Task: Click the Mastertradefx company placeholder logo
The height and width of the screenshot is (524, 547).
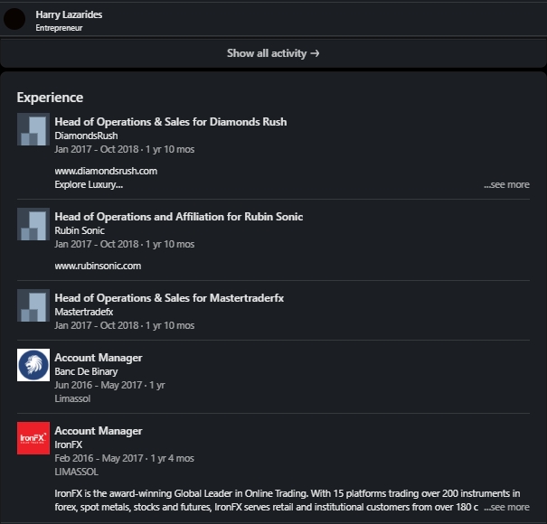Action: [33, 305]
